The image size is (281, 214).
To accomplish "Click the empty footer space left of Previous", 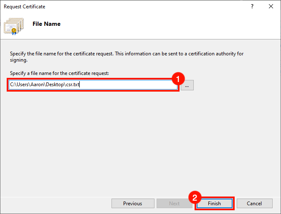I will [54, 204].
